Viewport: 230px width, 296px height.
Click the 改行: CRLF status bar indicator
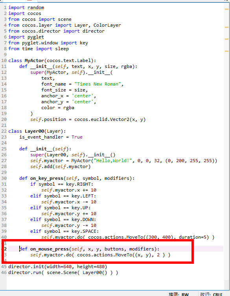pos(211,294)
